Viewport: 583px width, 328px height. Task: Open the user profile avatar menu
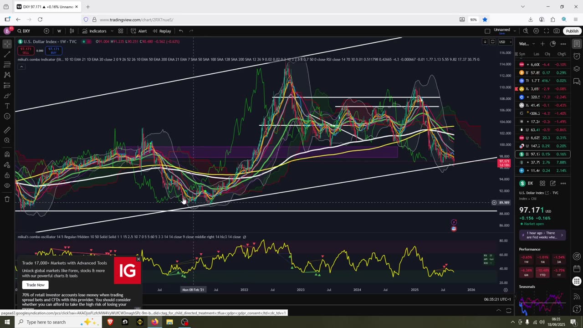click(7, 31)
